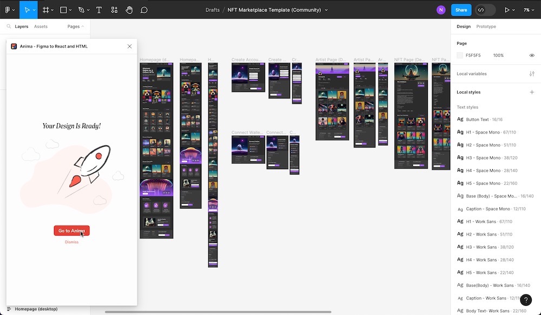Select the Pen tool

82,10
